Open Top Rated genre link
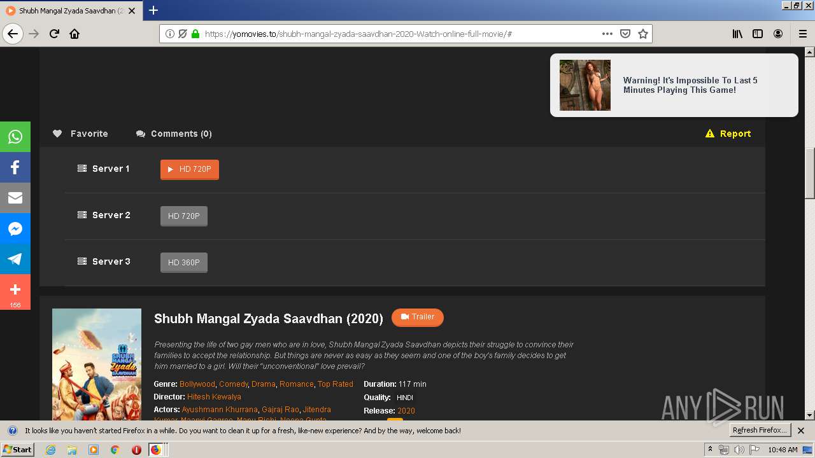Viewport: 815px width, 458px height. (x=336, y=384)
